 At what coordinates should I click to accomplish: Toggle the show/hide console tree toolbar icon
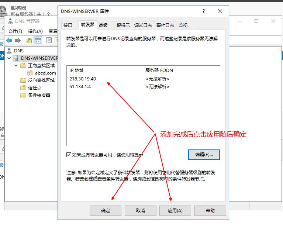pyautogui.click(x=38, y=40)
